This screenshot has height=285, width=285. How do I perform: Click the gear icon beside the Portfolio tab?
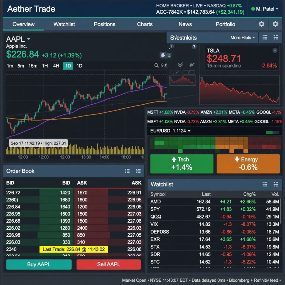(x=261, y=24)
